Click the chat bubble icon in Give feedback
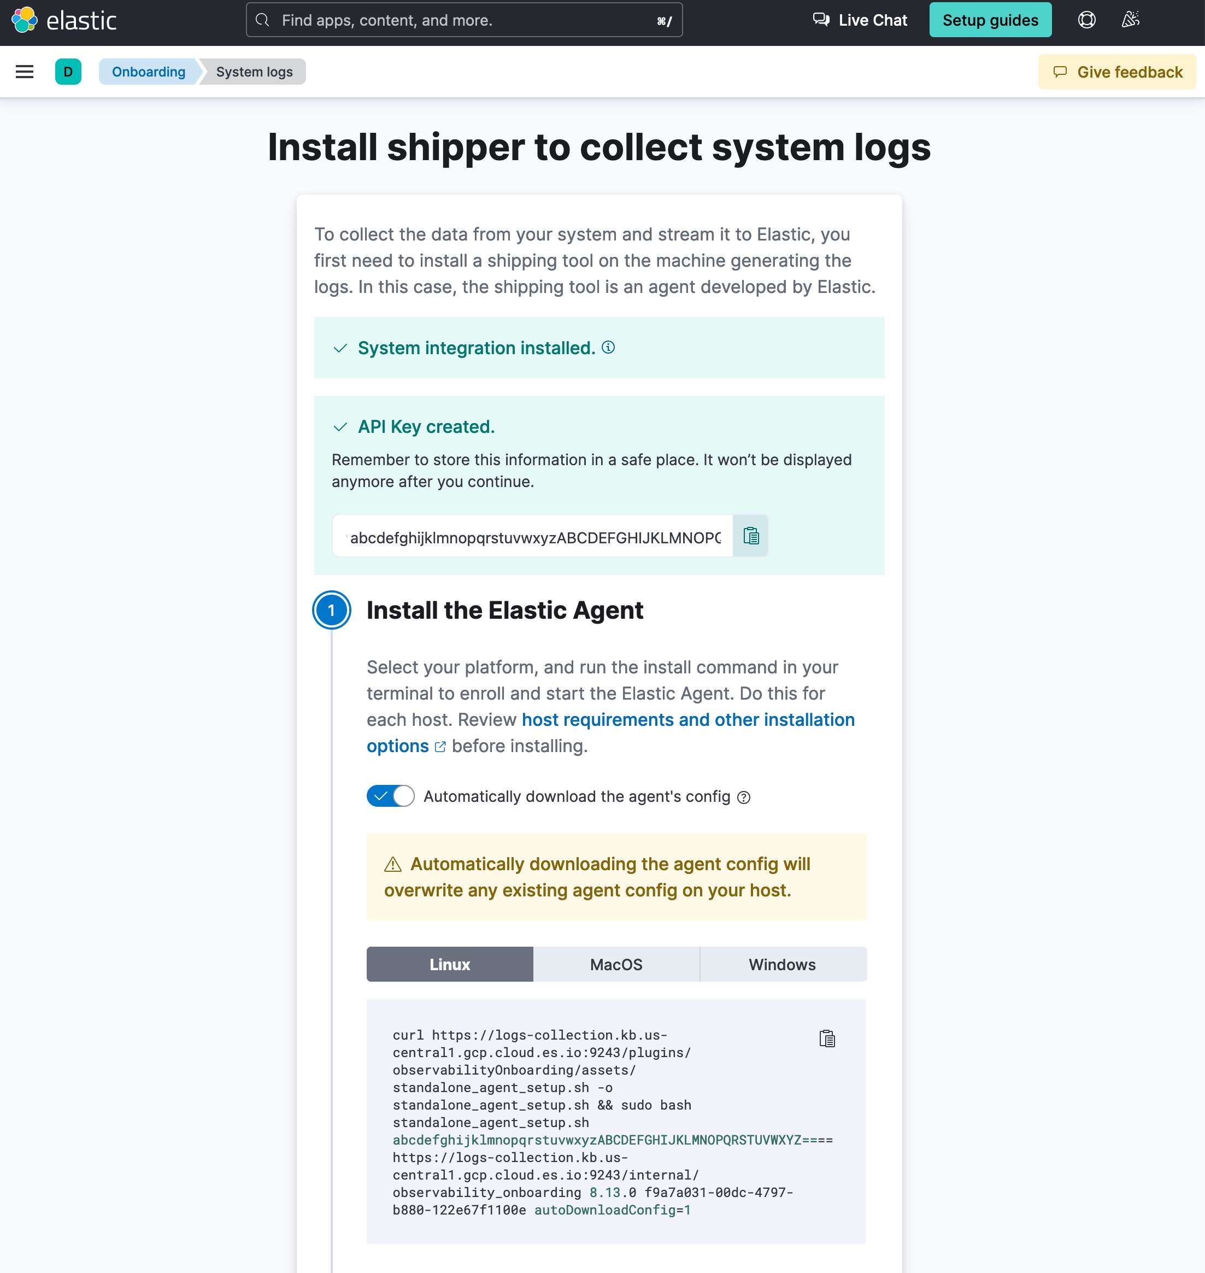The image size is (1205, 1273). coord(1060,72)
